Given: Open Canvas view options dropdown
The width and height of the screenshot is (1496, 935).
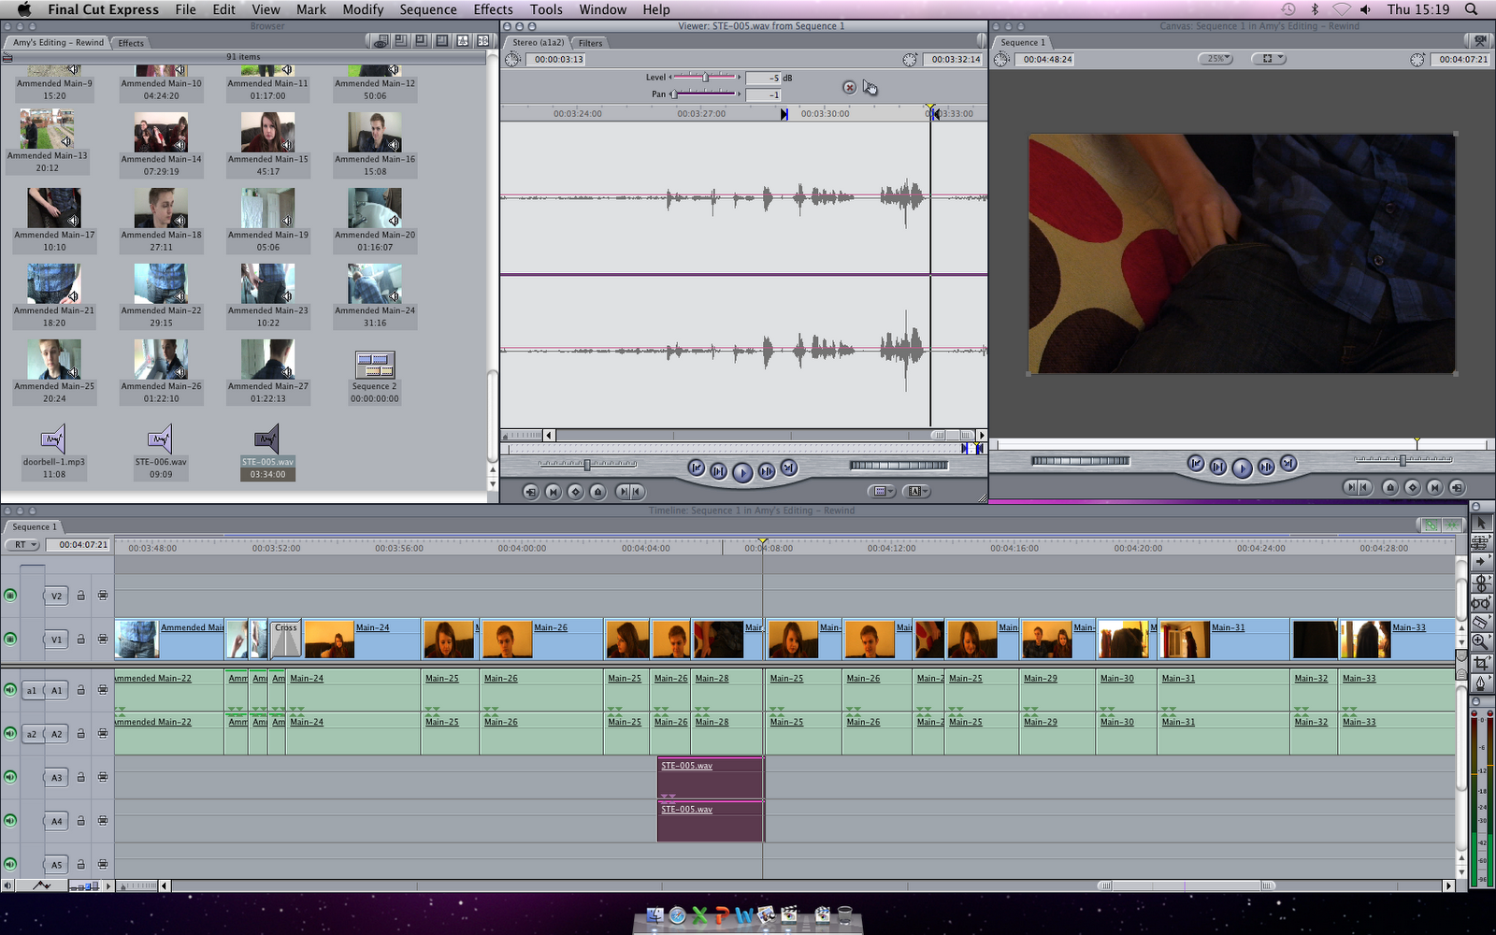Looking at the screenshot, I should 1270,59.
